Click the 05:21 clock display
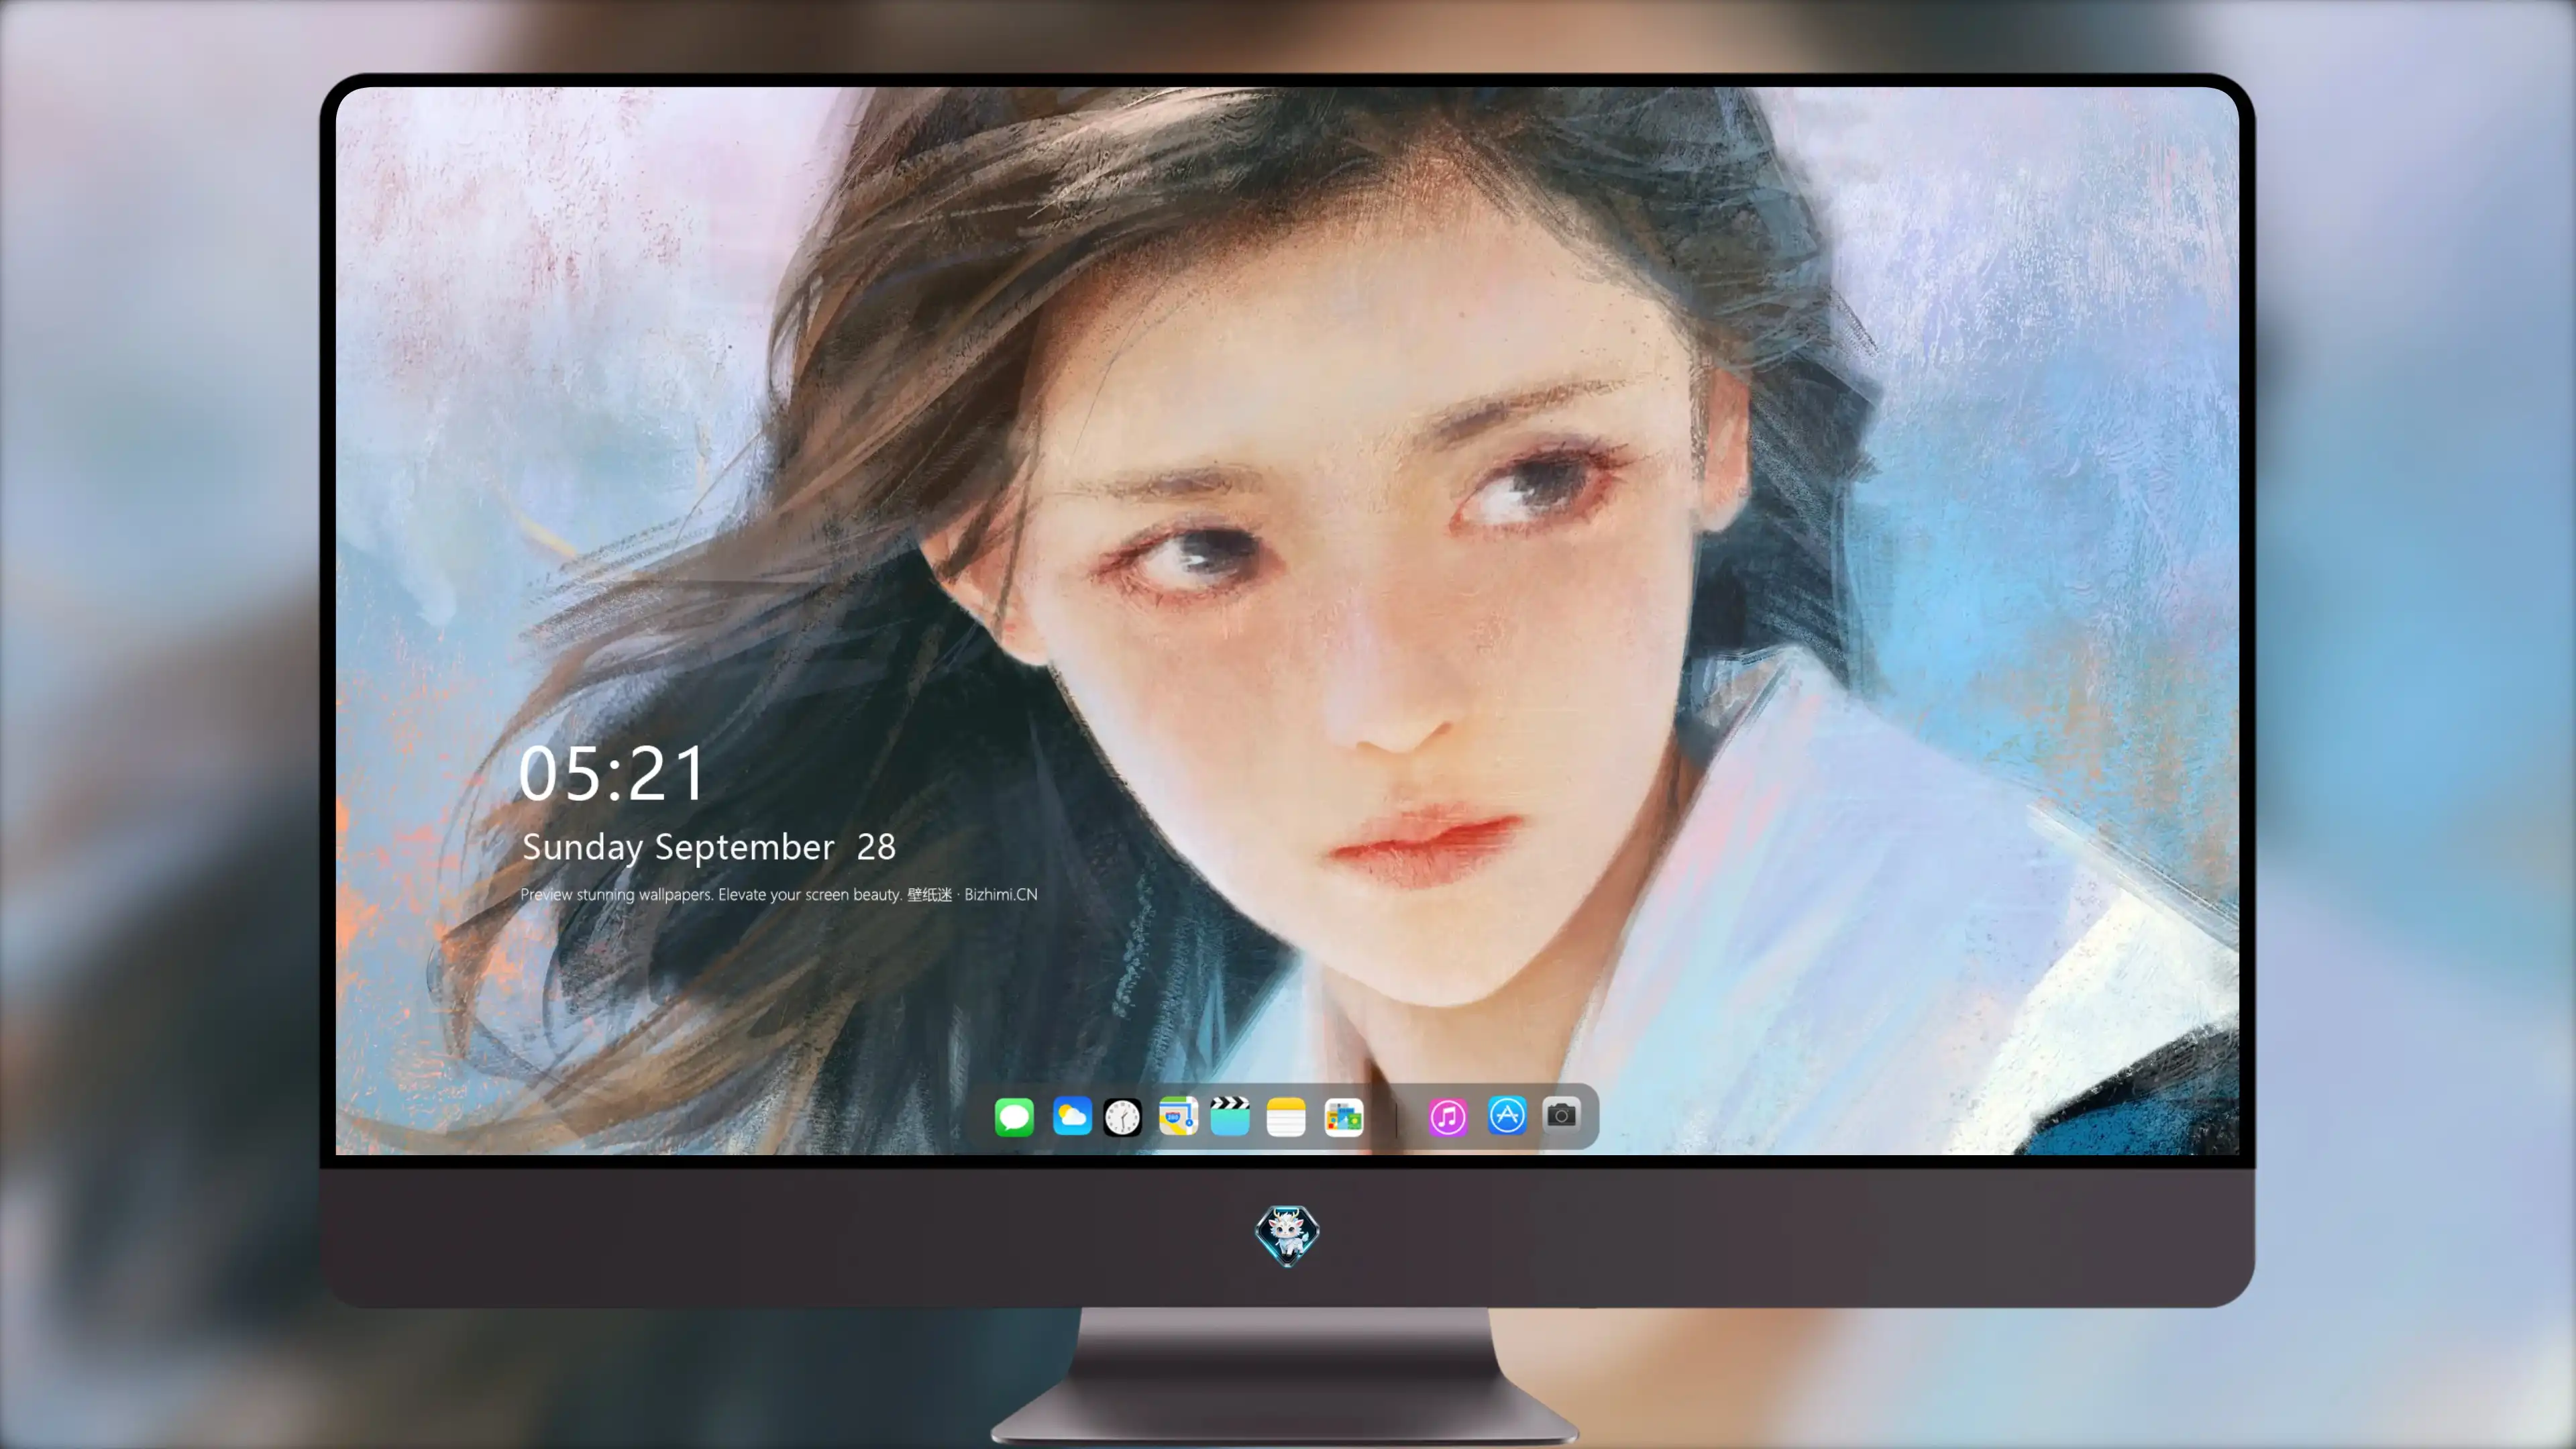 tap(612, 774)
